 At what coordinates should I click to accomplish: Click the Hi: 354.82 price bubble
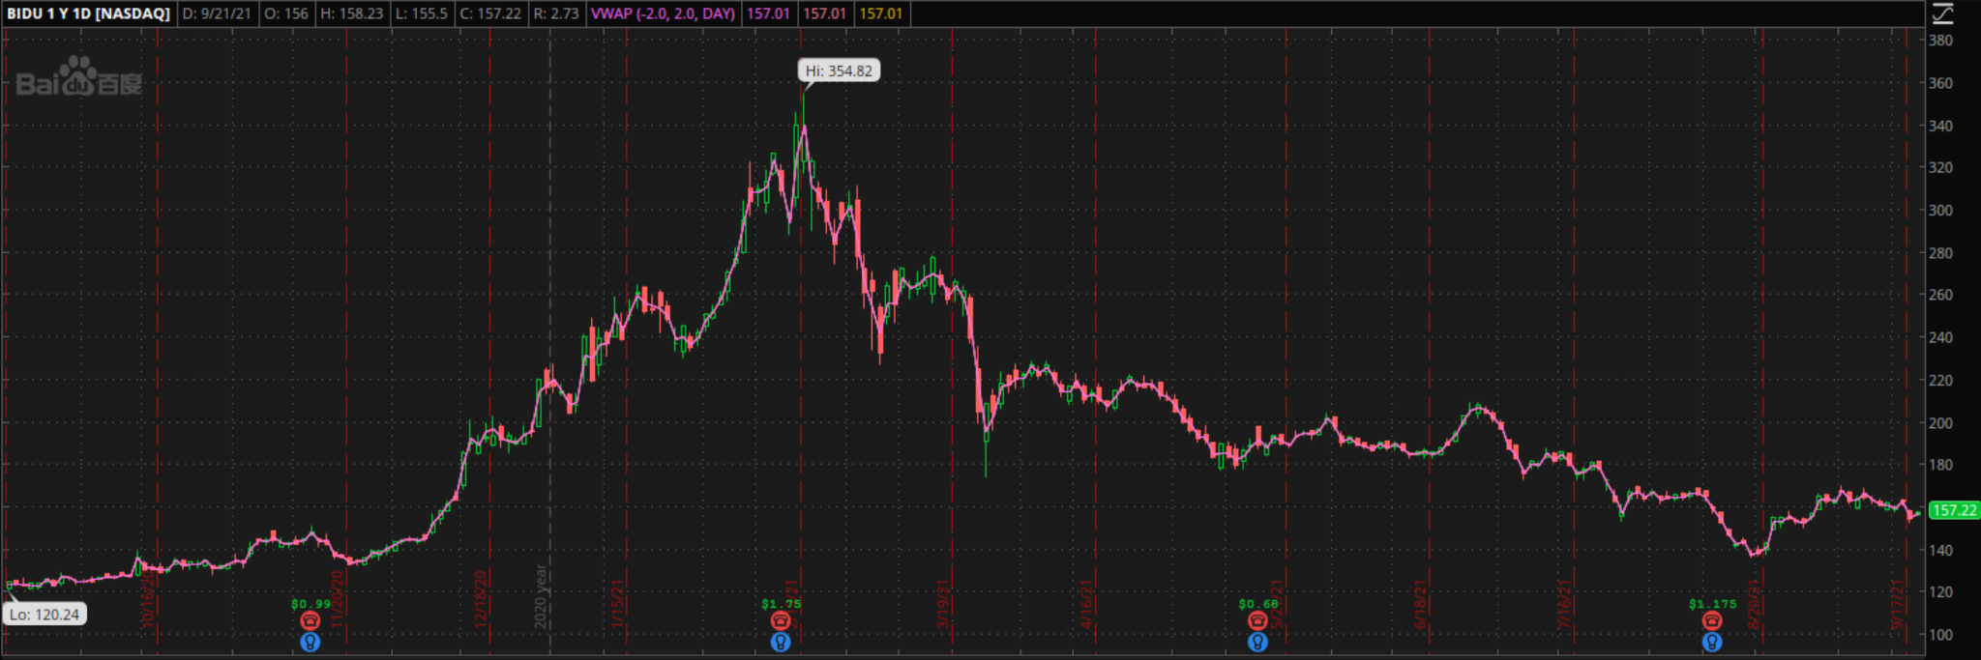(x=839, y=71)
